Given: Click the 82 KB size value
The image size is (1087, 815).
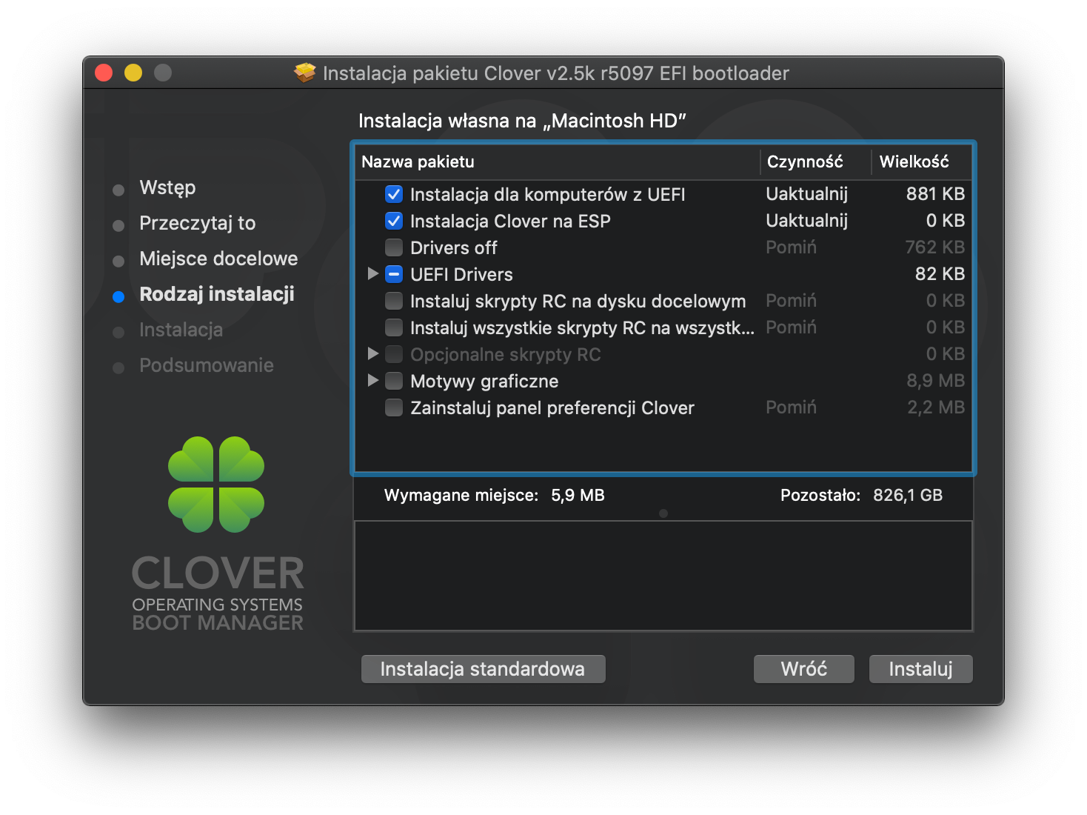Looking at the screenshot, I should point(940,274).
